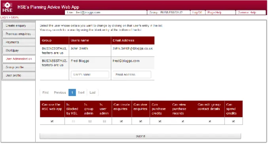Image resolution: width=268 pixels, height=147 pixels.
Task: Toggle the Is blocked by HSL checkbox
Action: click(x=73, y=121)
